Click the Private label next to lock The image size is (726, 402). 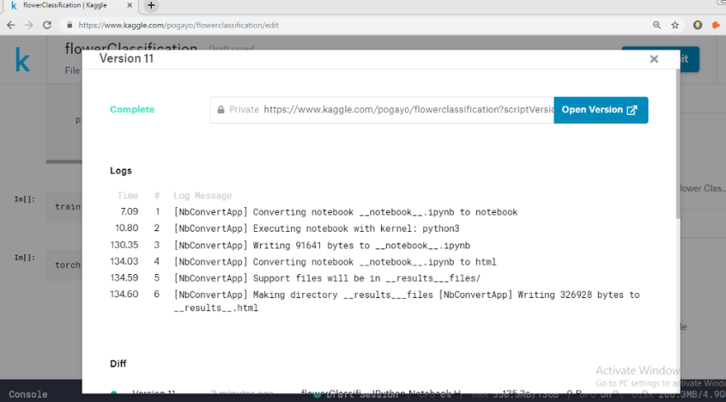(244, 110)
